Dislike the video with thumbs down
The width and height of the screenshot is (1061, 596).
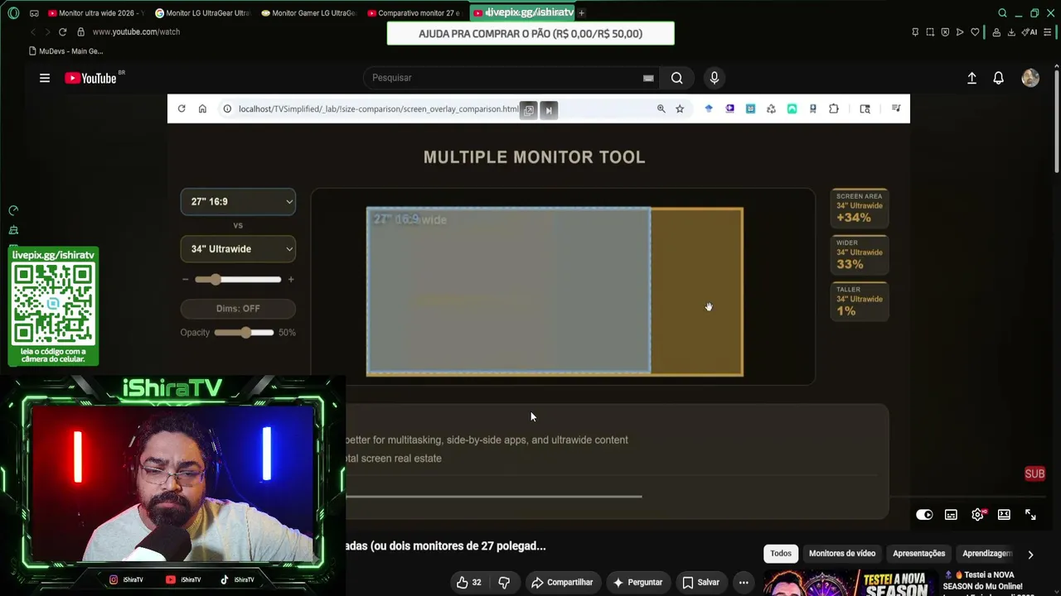pos(504,583)
